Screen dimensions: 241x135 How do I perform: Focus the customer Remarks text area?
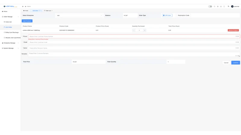134,54
